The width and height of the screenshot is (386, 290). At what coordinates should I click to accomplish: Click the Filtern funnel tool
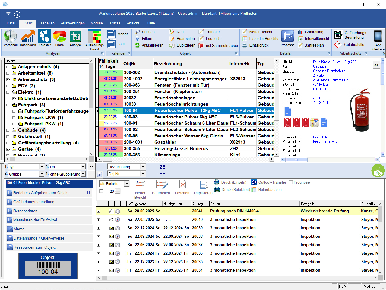point(144,39)
